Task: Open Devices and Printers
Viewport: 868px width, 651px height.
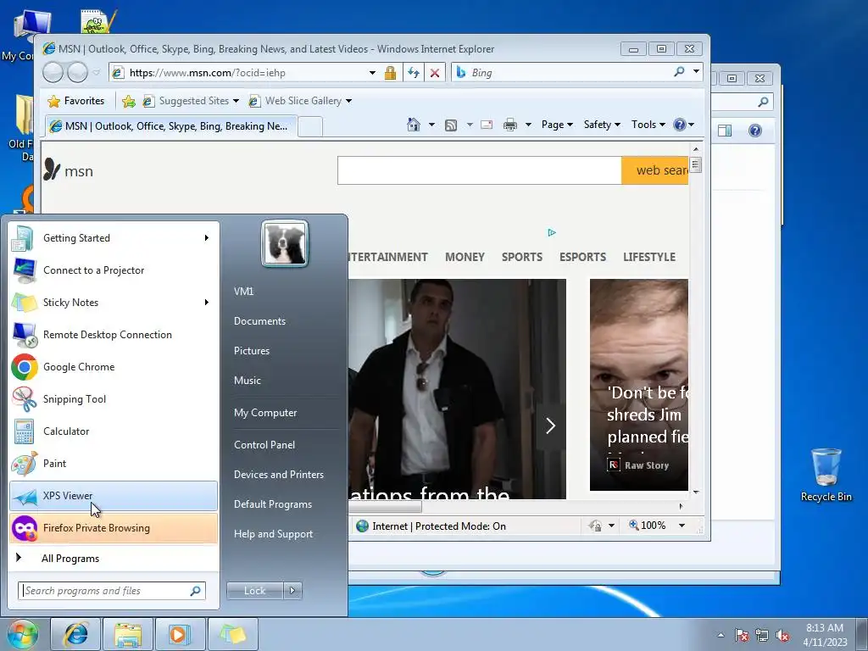Action: point(278,475)
